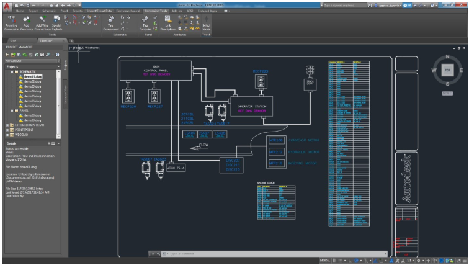Select the Add Geometry tool
This screenshot has width=469, height=265.
click(27, 20)
